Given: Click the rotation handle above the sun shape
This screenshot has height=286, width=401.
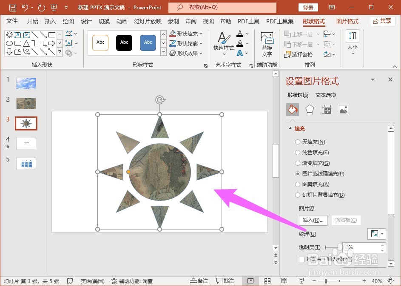Looking at the screenshot, I should click(x=160, y=100).
